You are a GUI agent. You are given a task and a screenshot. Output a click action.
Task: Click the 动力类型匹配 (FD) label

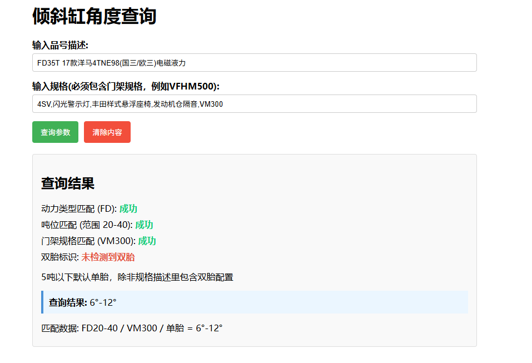(78, 209)
